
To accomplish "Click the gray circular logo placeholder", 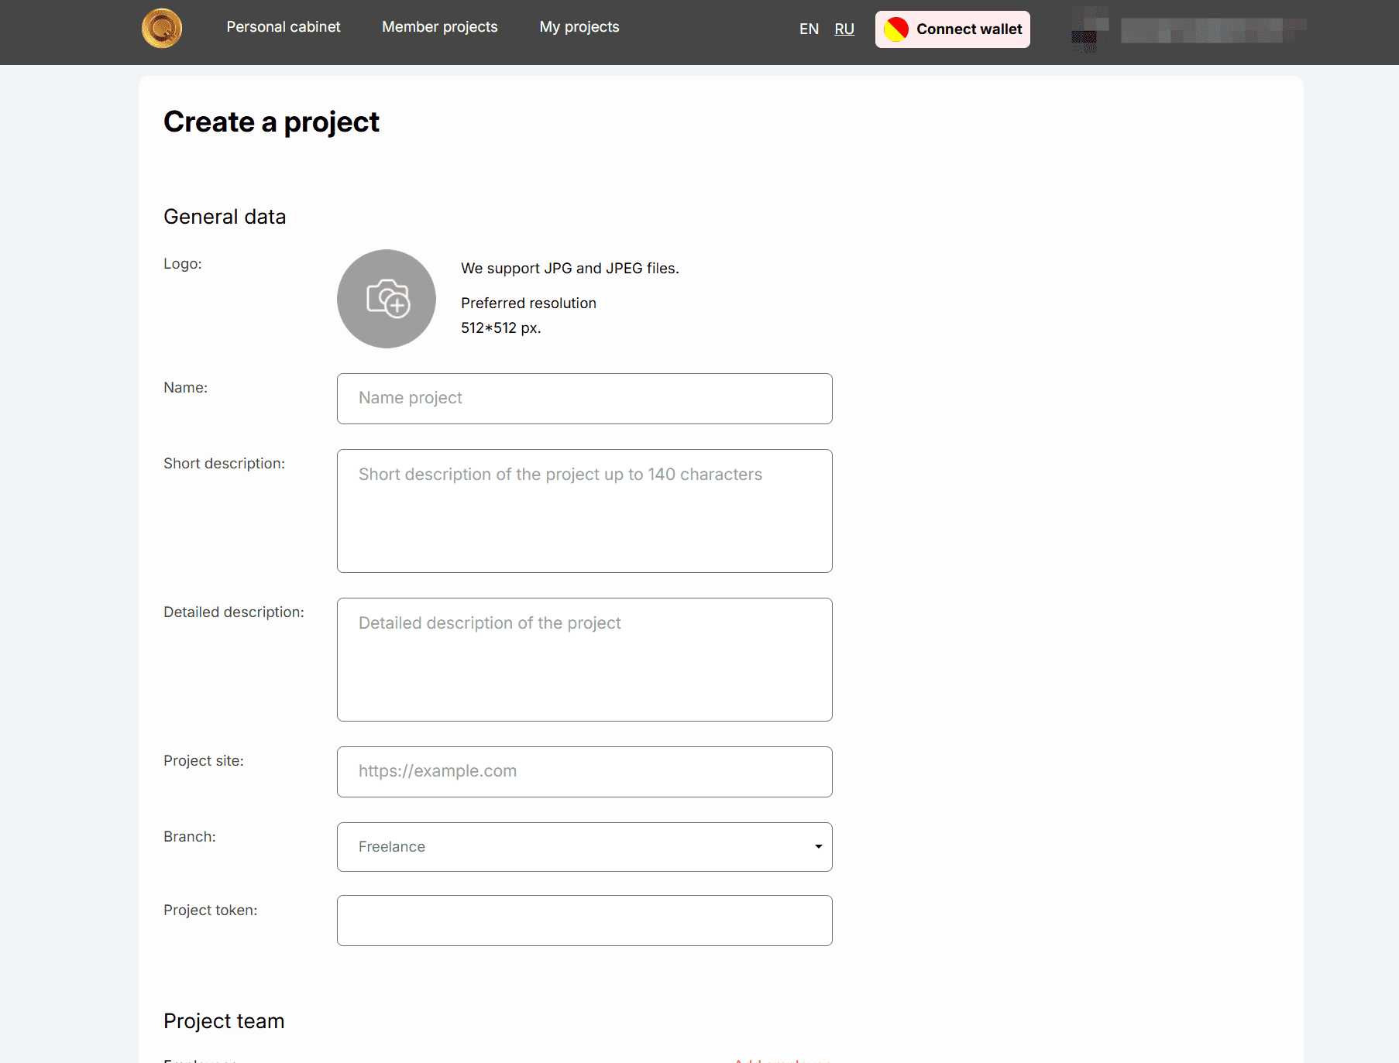I will click(386, 299).
